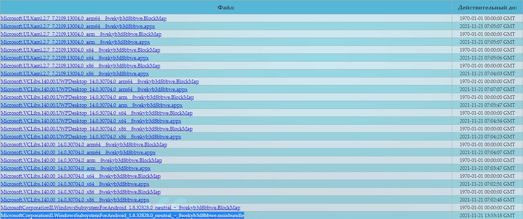Download highlighted WindowsSubsystemForAndroid msixbundle file
The image size is (523, 219).
click(x=122, y=215)
